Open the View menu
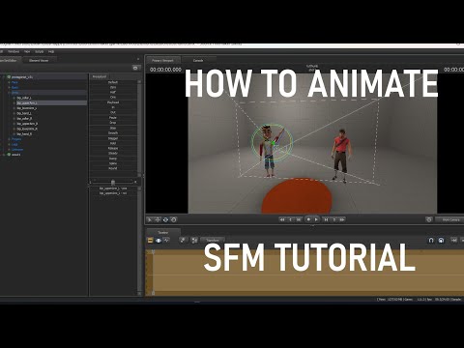The image size is (464, 348). [27, 51]
